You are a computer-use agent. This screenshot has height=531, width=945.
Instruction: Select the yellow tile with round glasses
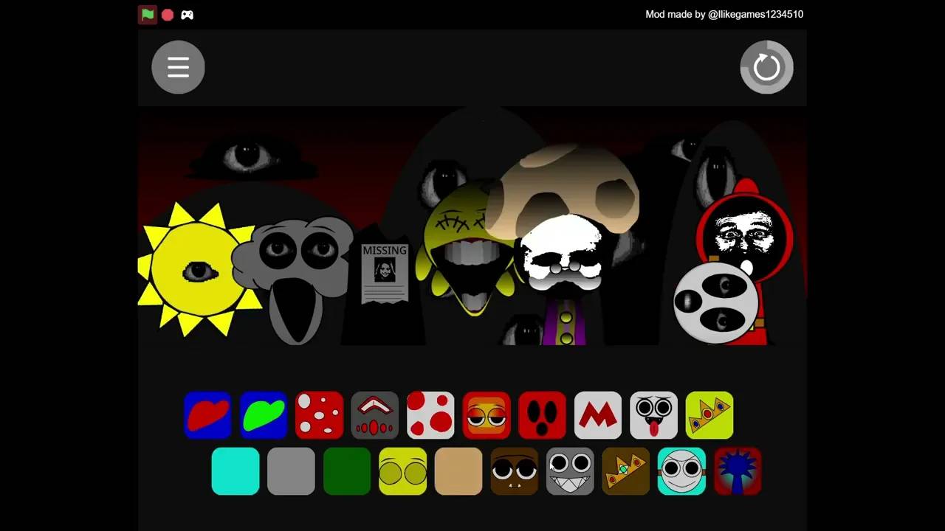pyautogui.click(x=402, y=471)
